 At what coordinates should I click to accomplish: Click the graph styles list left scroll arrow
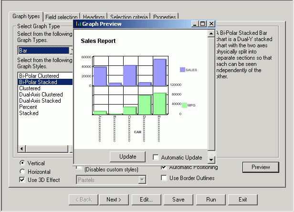click(x=22, y=149)
